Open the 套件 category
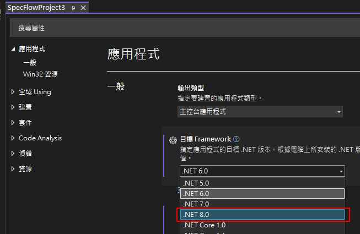Screen dimensions: 360x234 (x=25, y=123)
